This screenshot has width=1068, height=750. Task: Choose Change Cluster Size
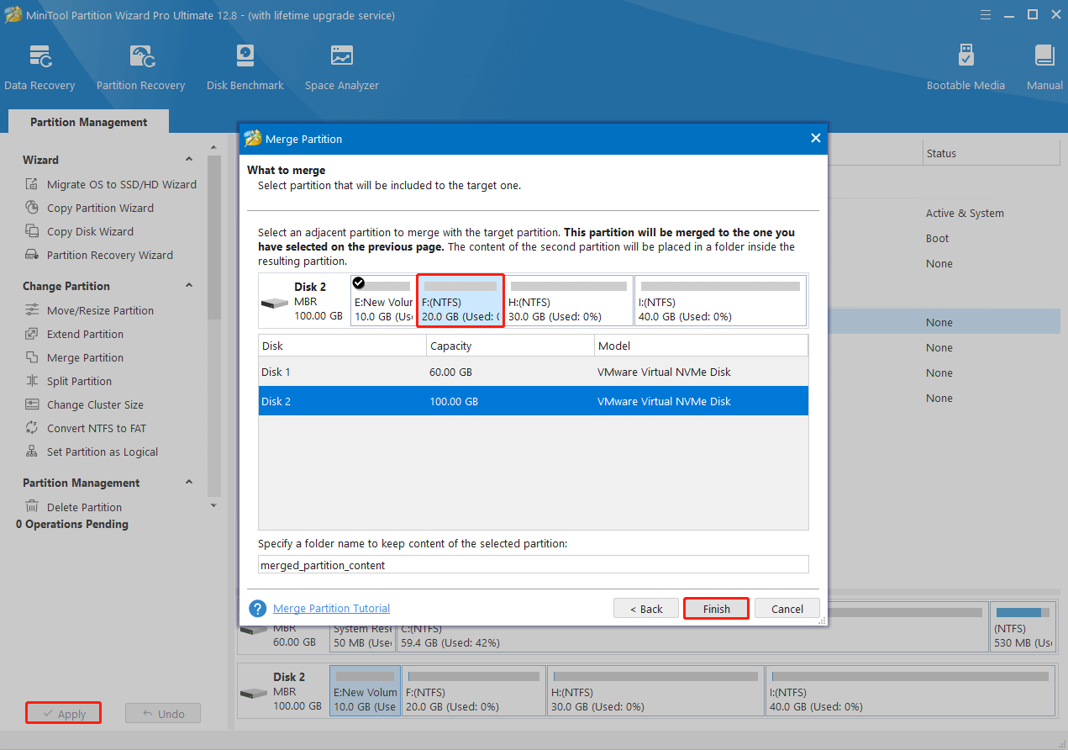pos(85,404)
